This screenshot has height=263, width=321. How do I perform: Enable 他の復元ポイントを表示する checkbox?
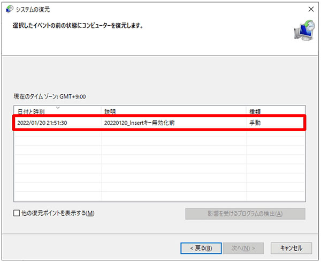coord(17,213)
